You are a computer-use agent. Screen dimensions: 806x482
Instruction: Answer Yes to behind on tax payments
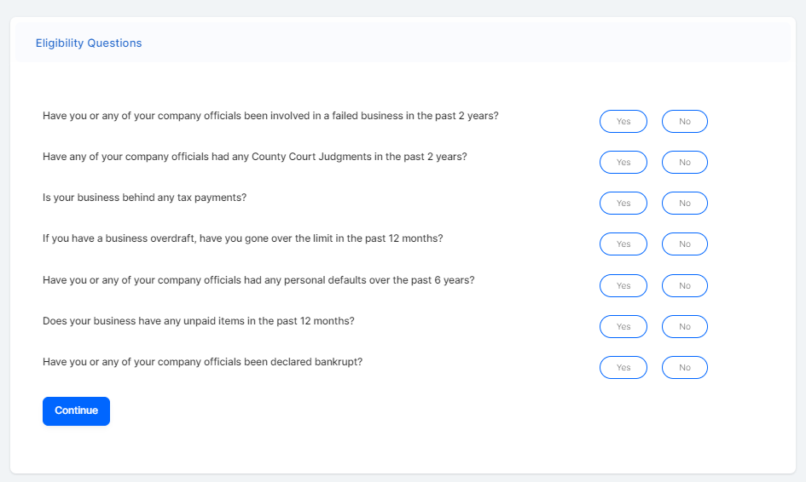click(x=623, y=204)
